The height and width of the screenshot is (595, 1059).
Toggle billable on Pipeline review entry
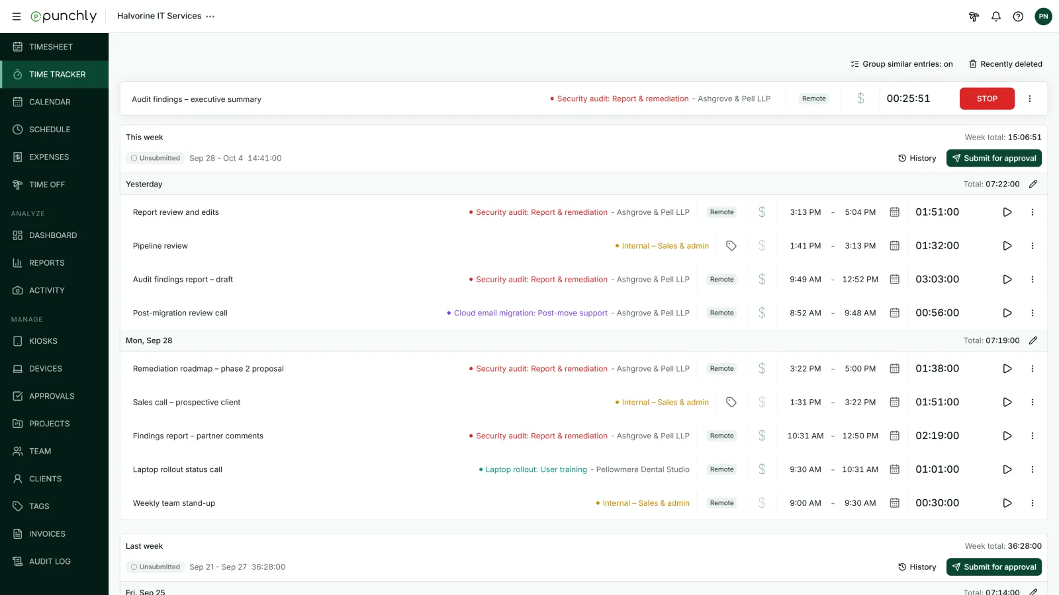click(762, 246)
